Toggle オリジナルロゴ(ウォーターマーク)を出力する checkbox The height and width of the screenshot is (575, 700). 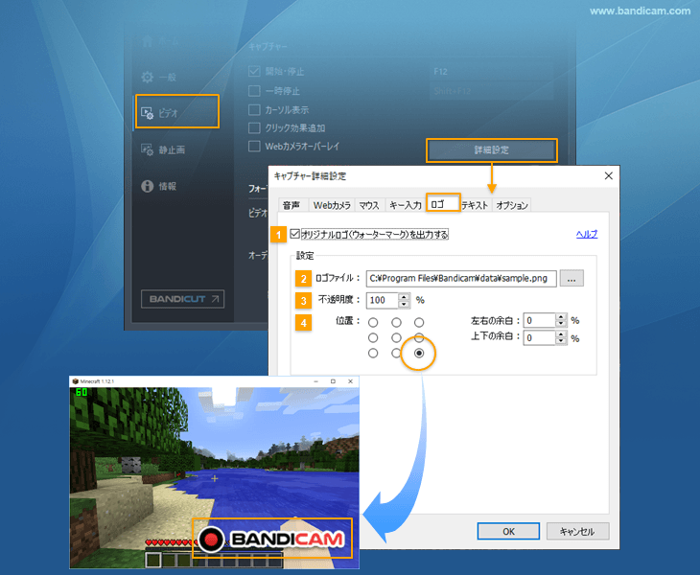point(294,234)
